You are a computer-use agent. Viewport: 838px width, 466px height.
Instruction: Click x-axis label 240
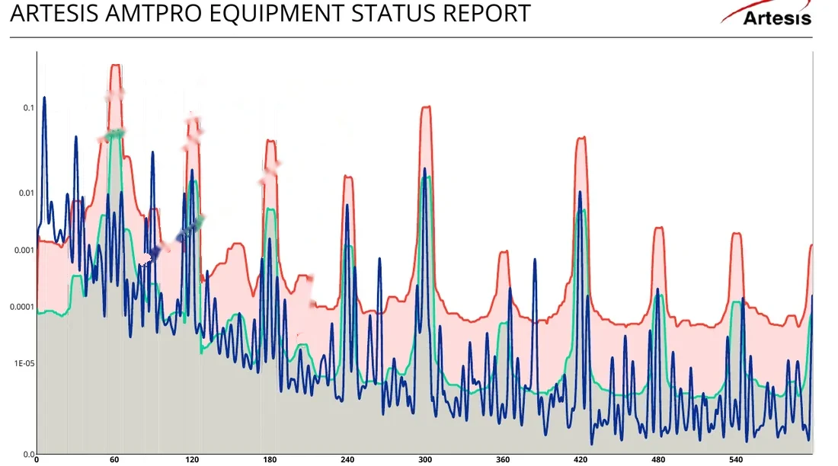click(347, 460)
